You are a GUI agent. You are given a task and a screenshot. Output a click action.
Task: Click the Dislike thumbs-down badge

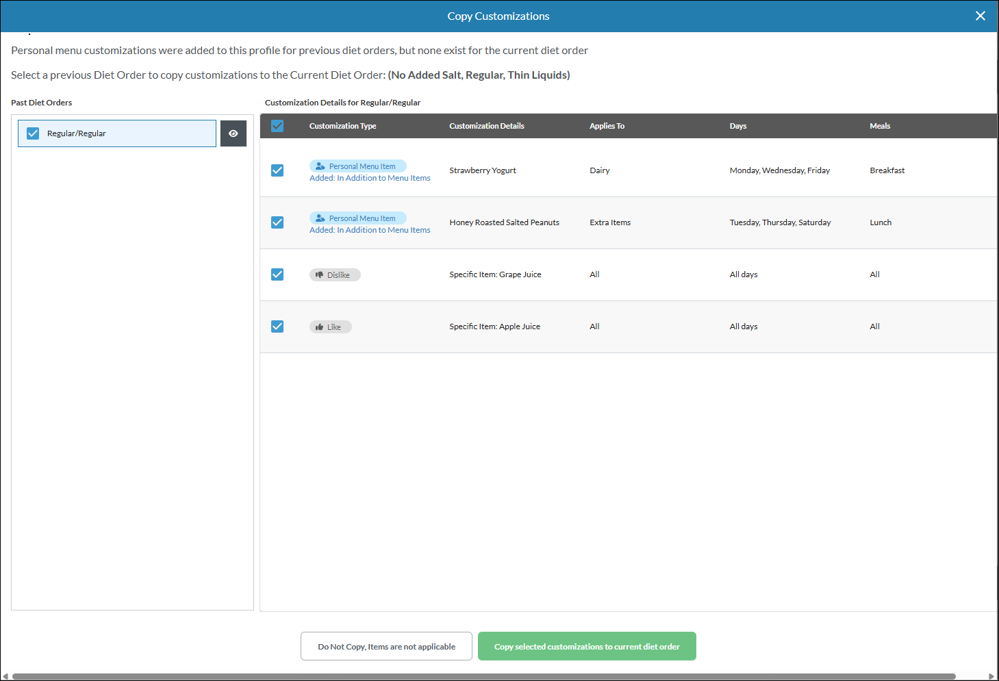(335, 274)
